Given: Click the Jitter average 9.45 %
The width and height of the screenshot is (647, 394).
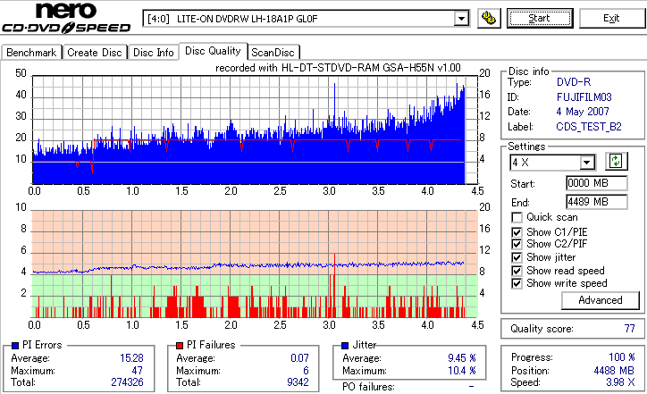Looking at the screenshot, I should tap(462, 358).
